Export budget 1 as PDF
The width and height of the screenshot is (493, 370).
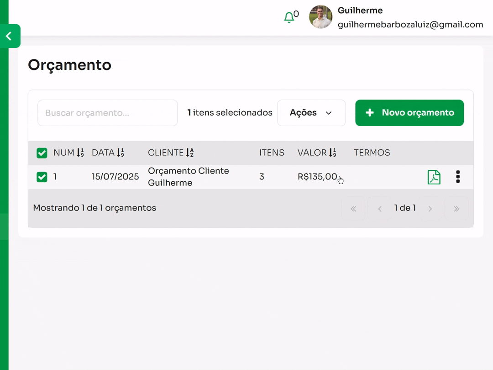pyautogui.click(x=434, y=177)
